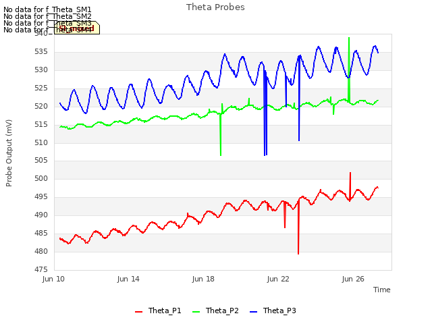Viewport: 432px width, 324px height.
Task: Click the green Theta_P2 legend swatch
Action: [196, 311]
